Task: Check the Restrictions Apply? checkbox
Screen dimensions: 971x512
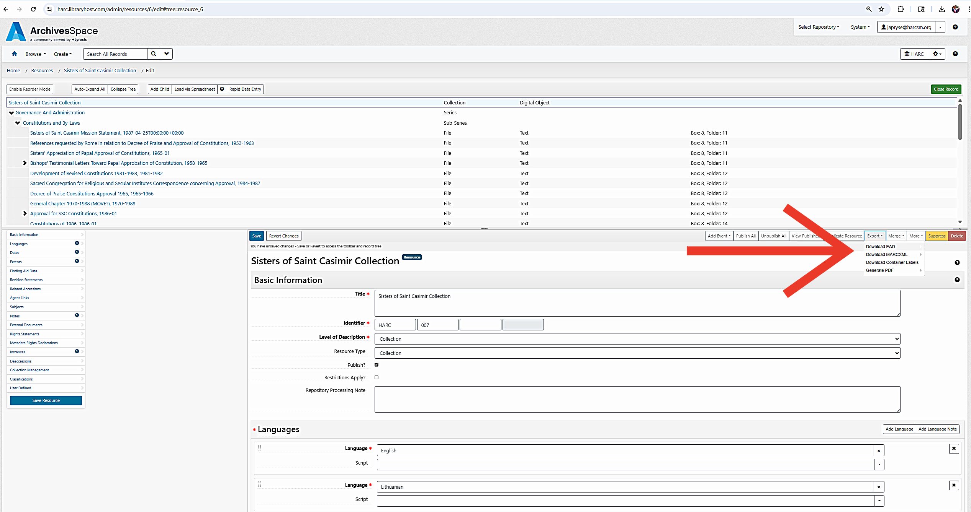Action: pos(377,377)
